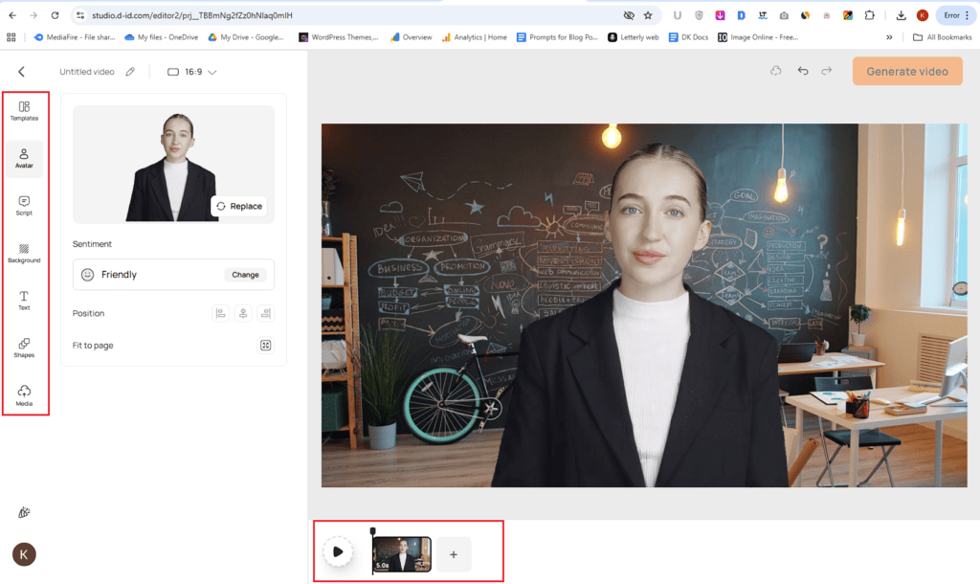Screen dimensions: 980x584
Task: Open the Script panel
Action: 24,206
